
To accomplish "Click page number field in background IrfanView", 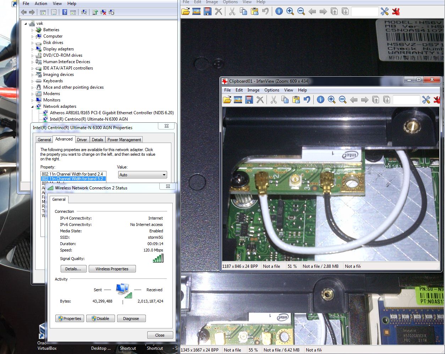I will 365,11.
